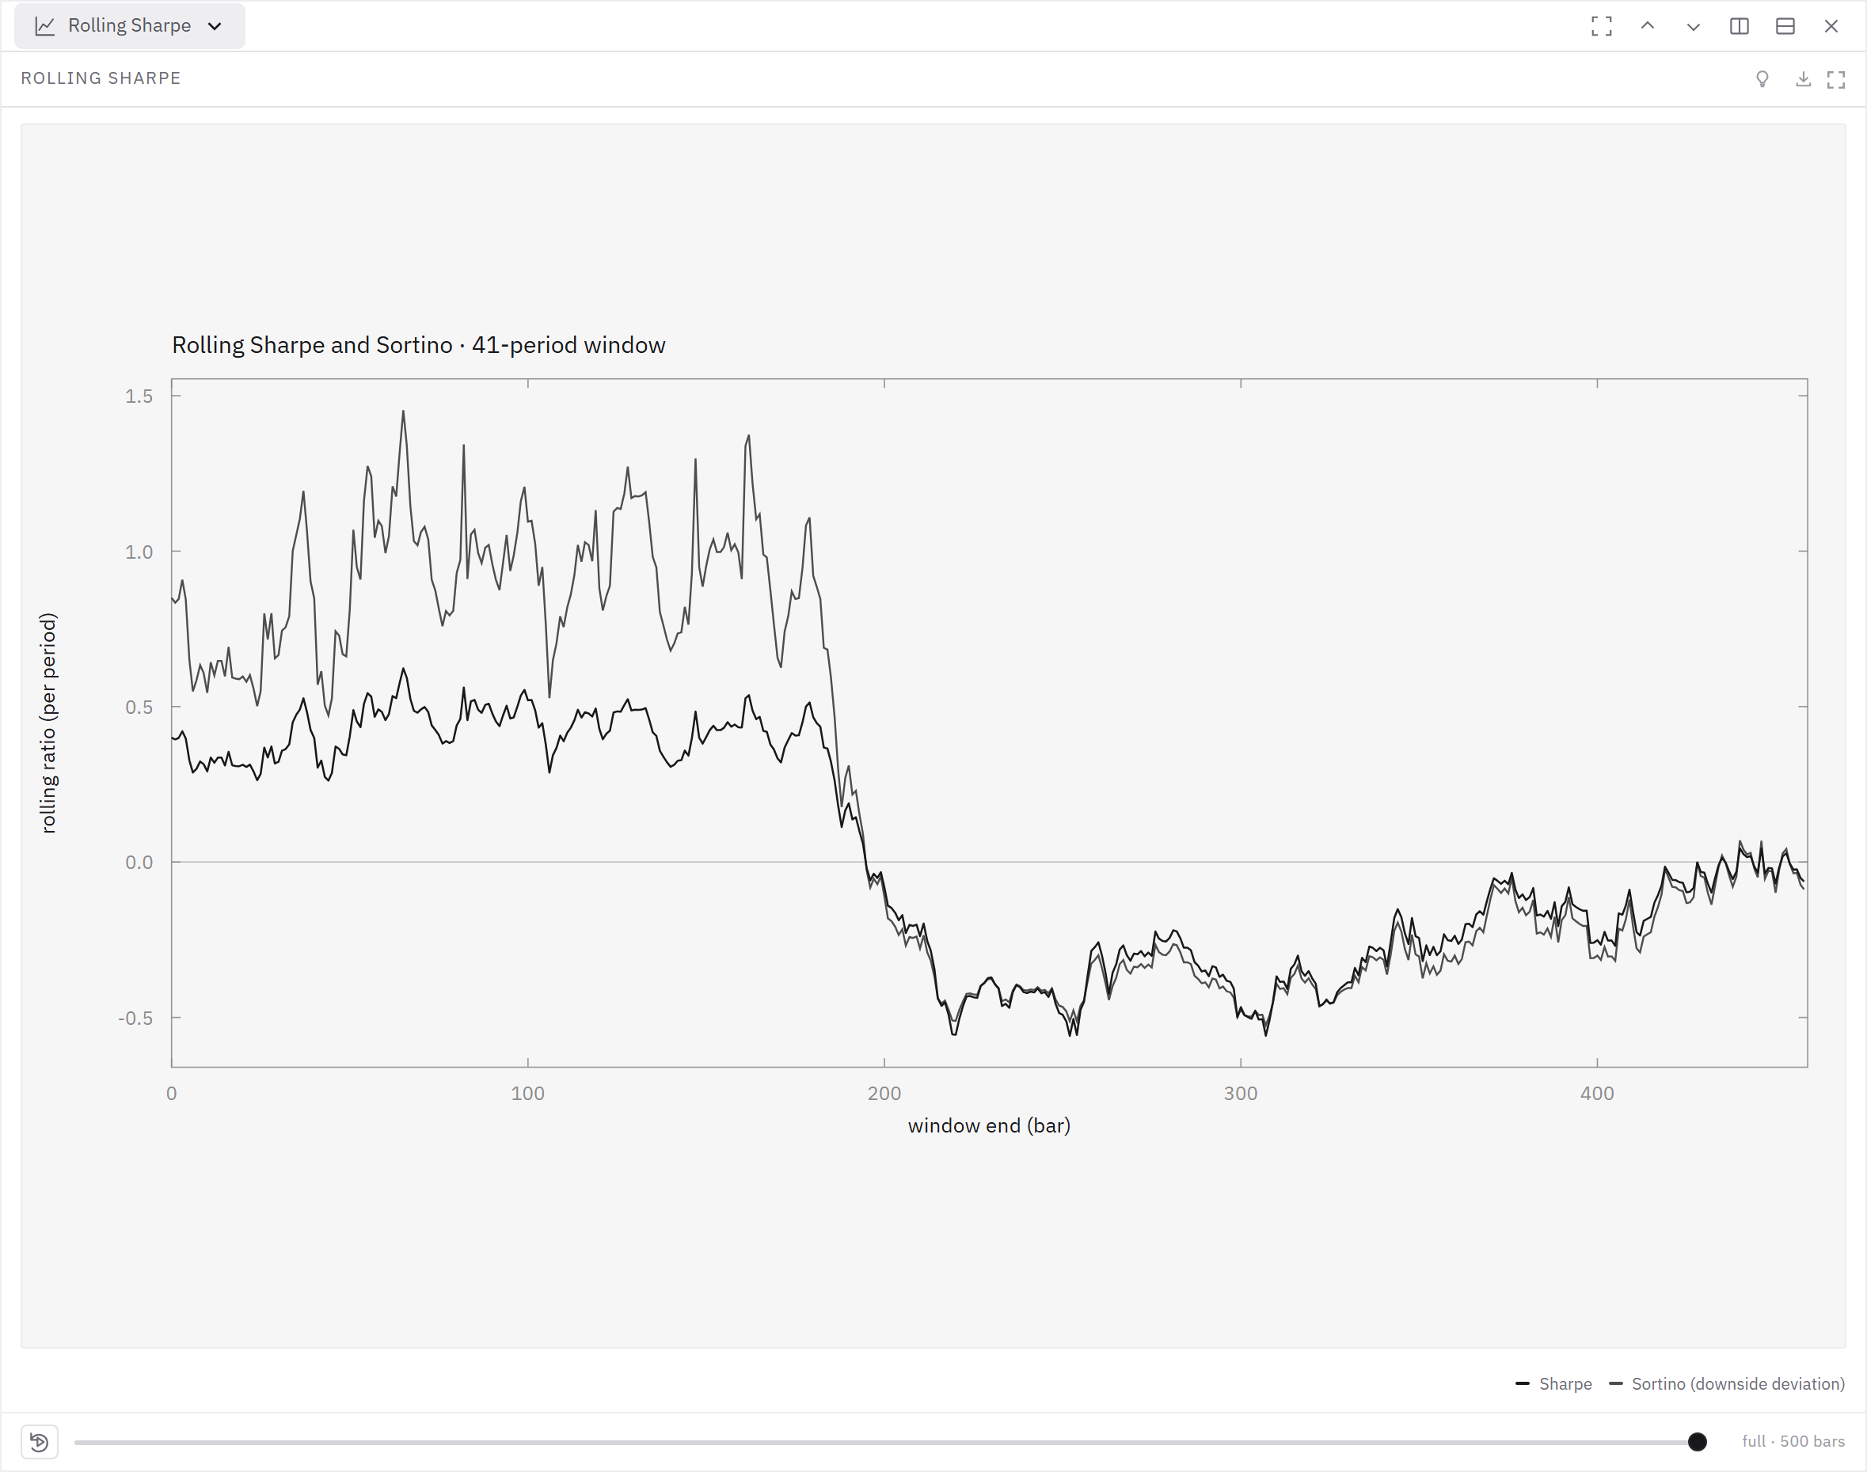
Task: Move panel up with the up chevron
Action: point(1647,26)
